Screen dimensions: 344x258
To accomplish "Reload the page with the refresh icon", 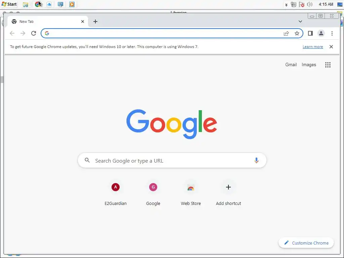I will pos(34,33).
